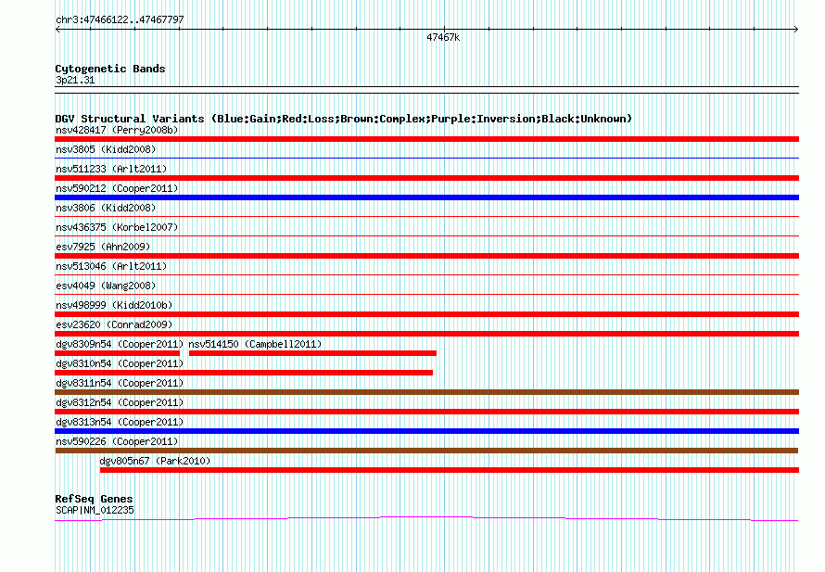
Task: Click the 3p21.31 band label
Action: pos(75,80)
